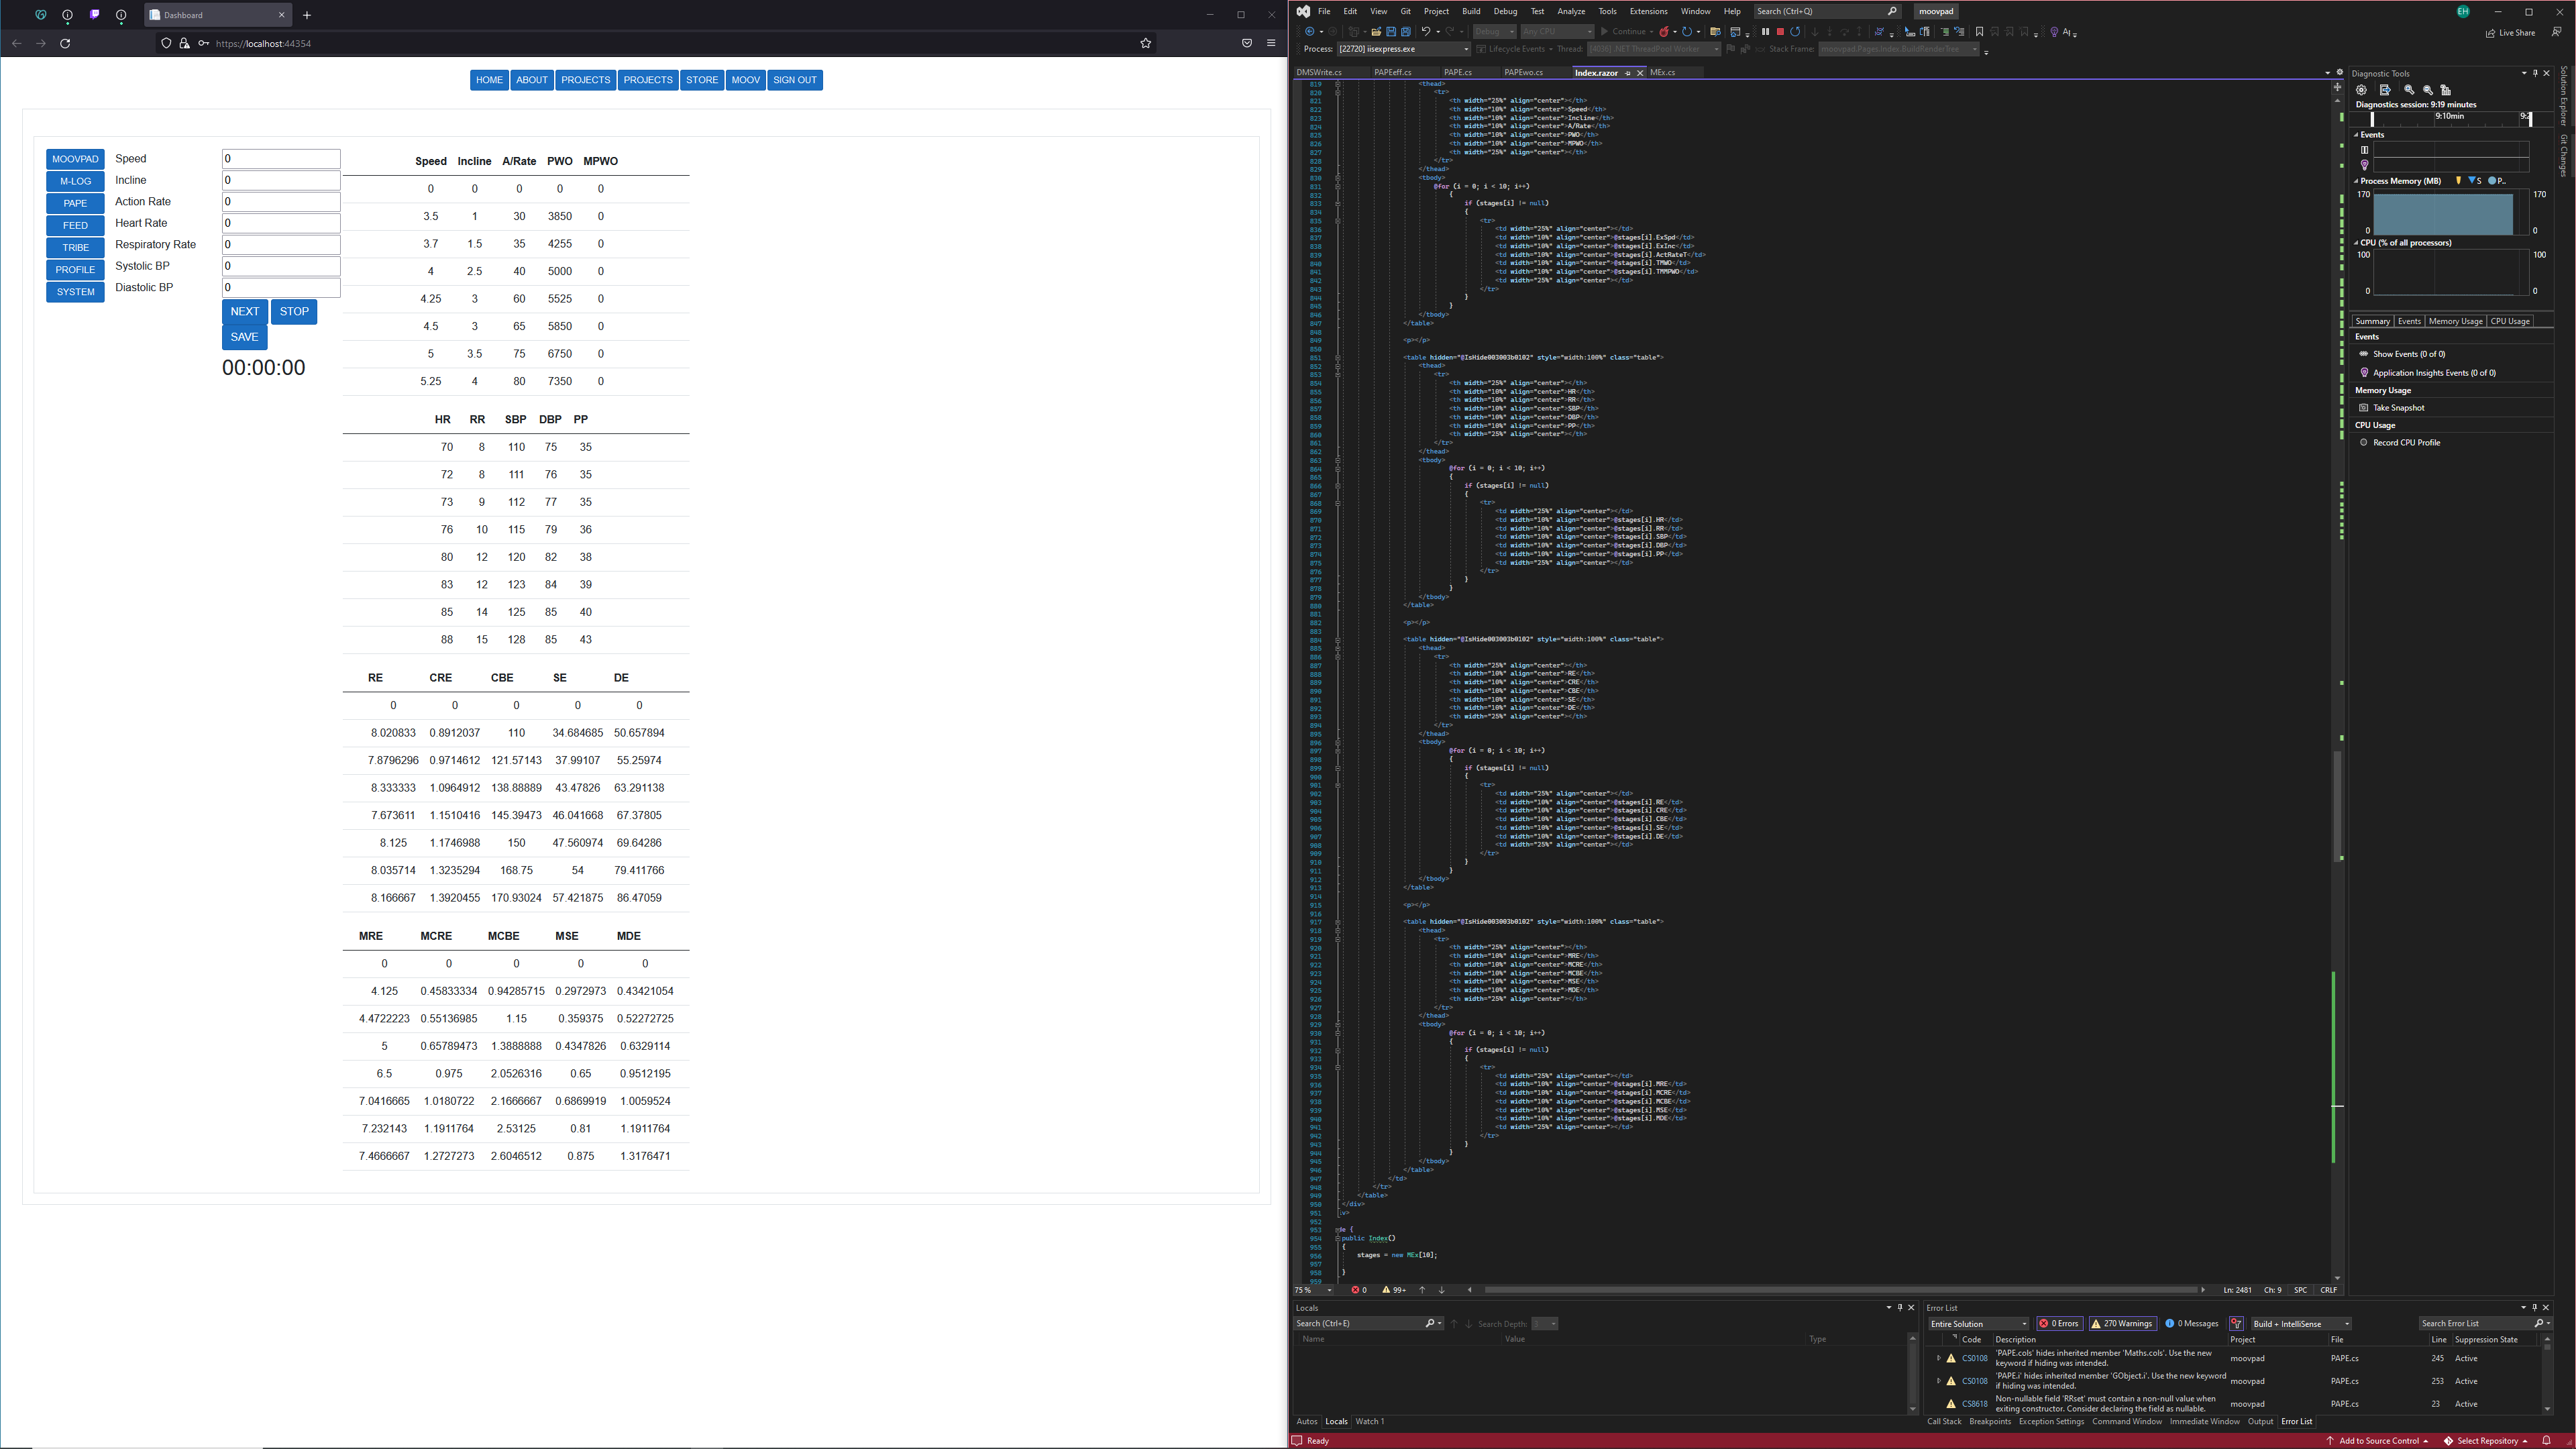Open a new browser tab
2576x1449 pixels.
pos(307,15)
